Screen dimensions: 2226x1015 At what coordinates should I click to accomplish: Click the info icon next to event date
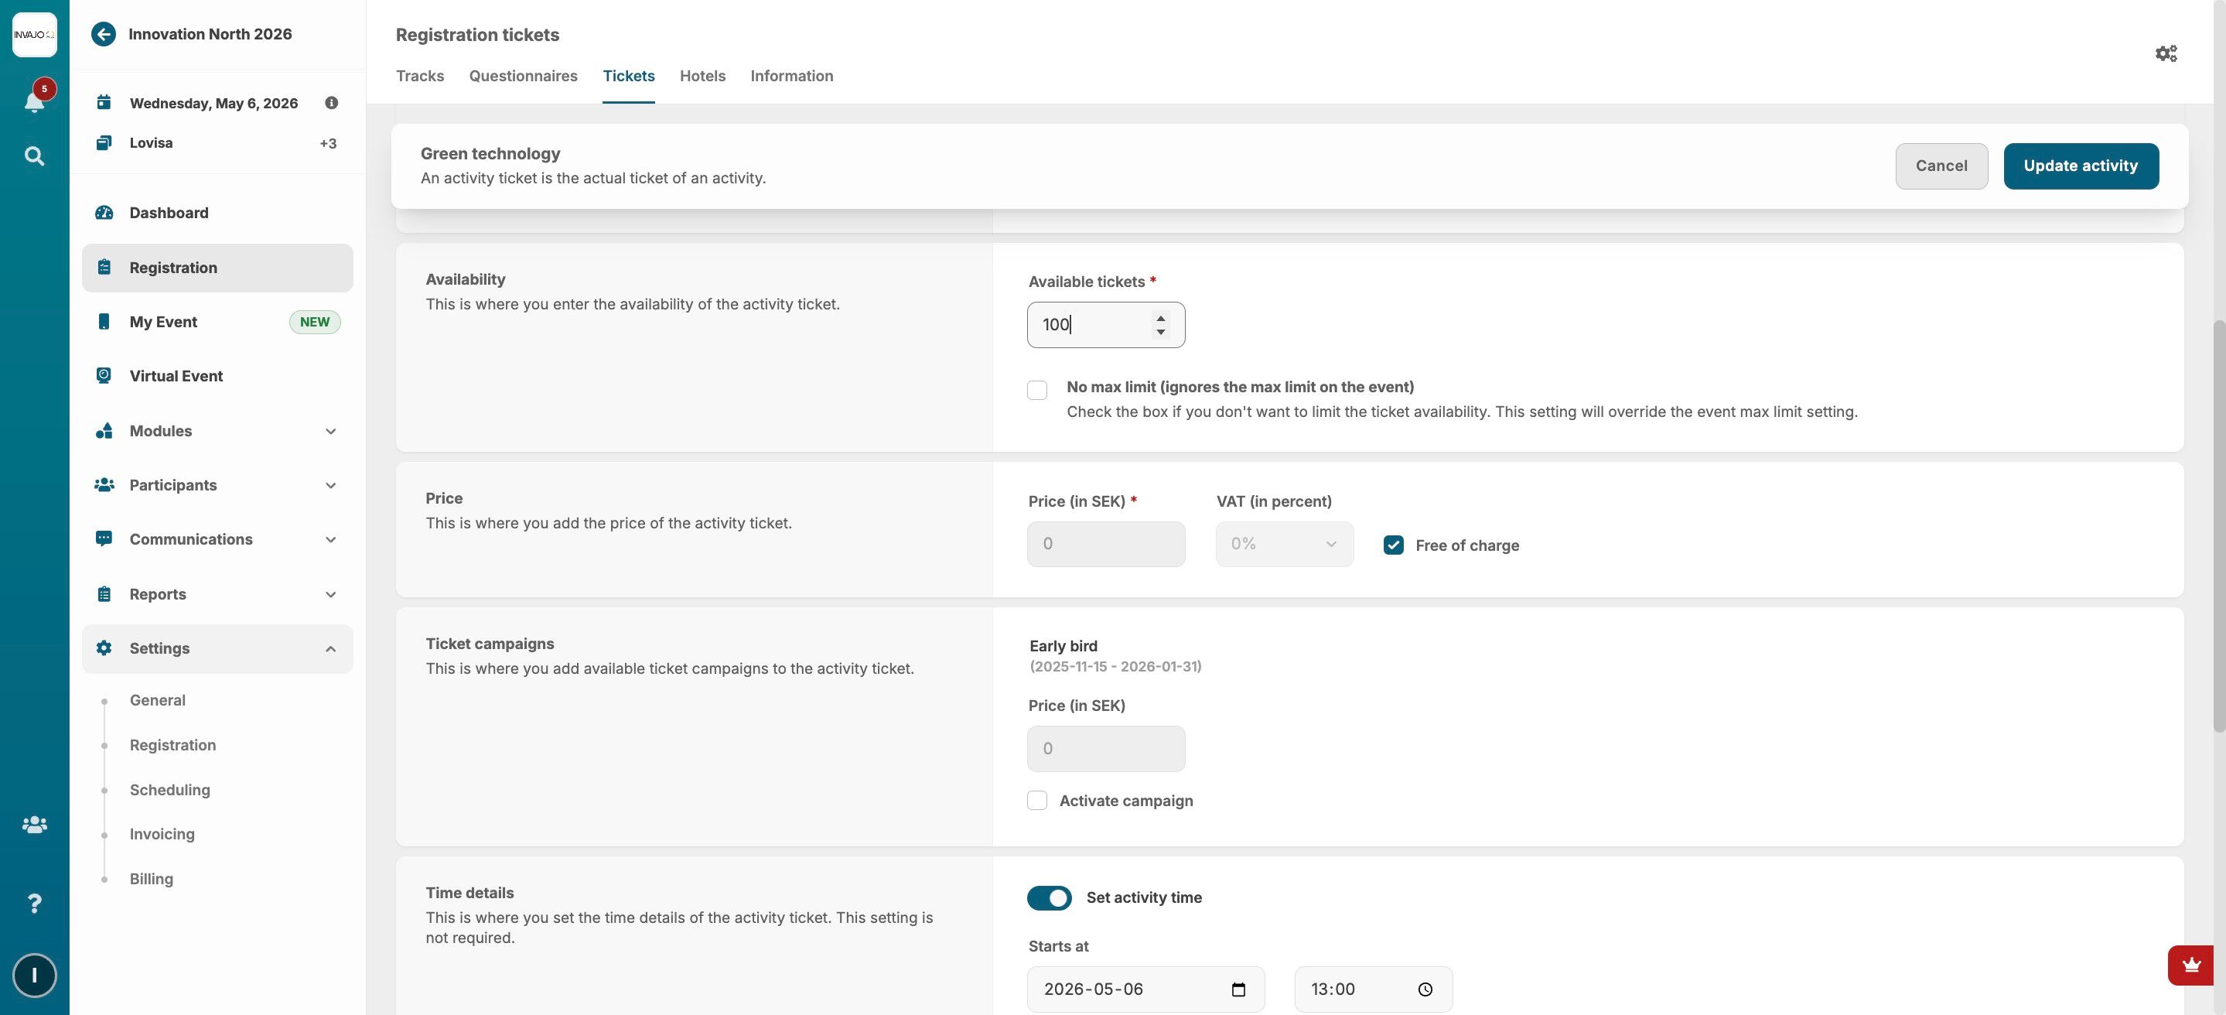click(331, 103)
